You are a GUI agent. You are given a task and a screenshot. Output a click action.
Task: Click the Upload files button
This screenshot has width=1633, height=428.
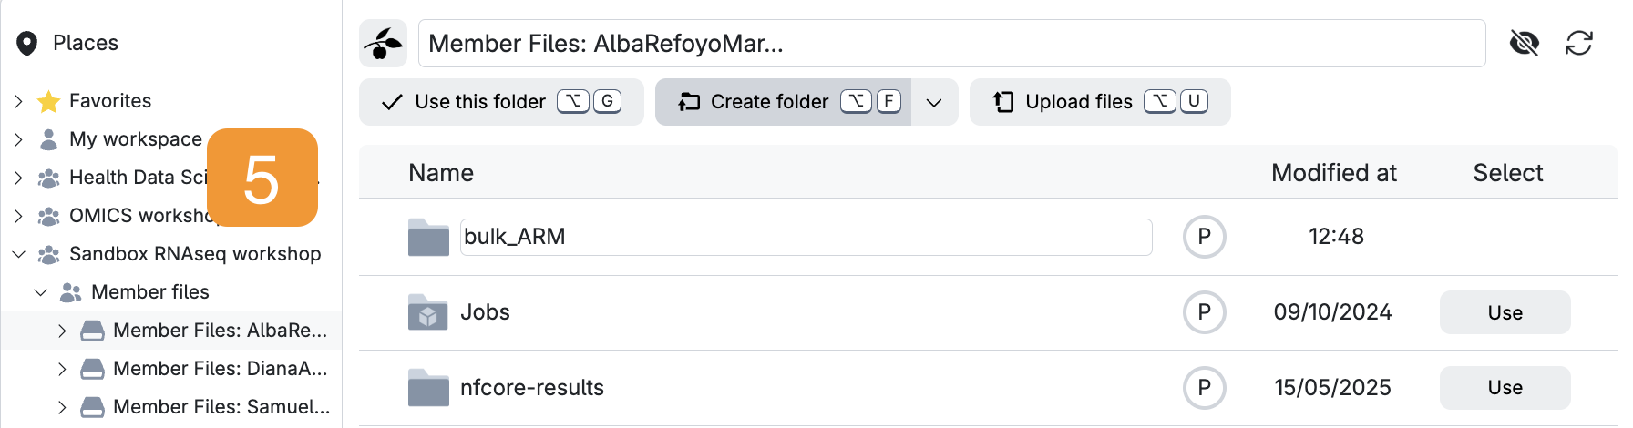pyautogui.click(x=1100, y=102)
